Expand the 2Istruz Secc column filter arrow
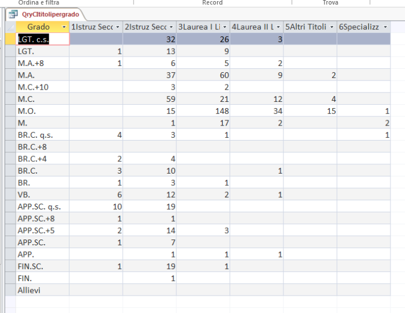 171,27
